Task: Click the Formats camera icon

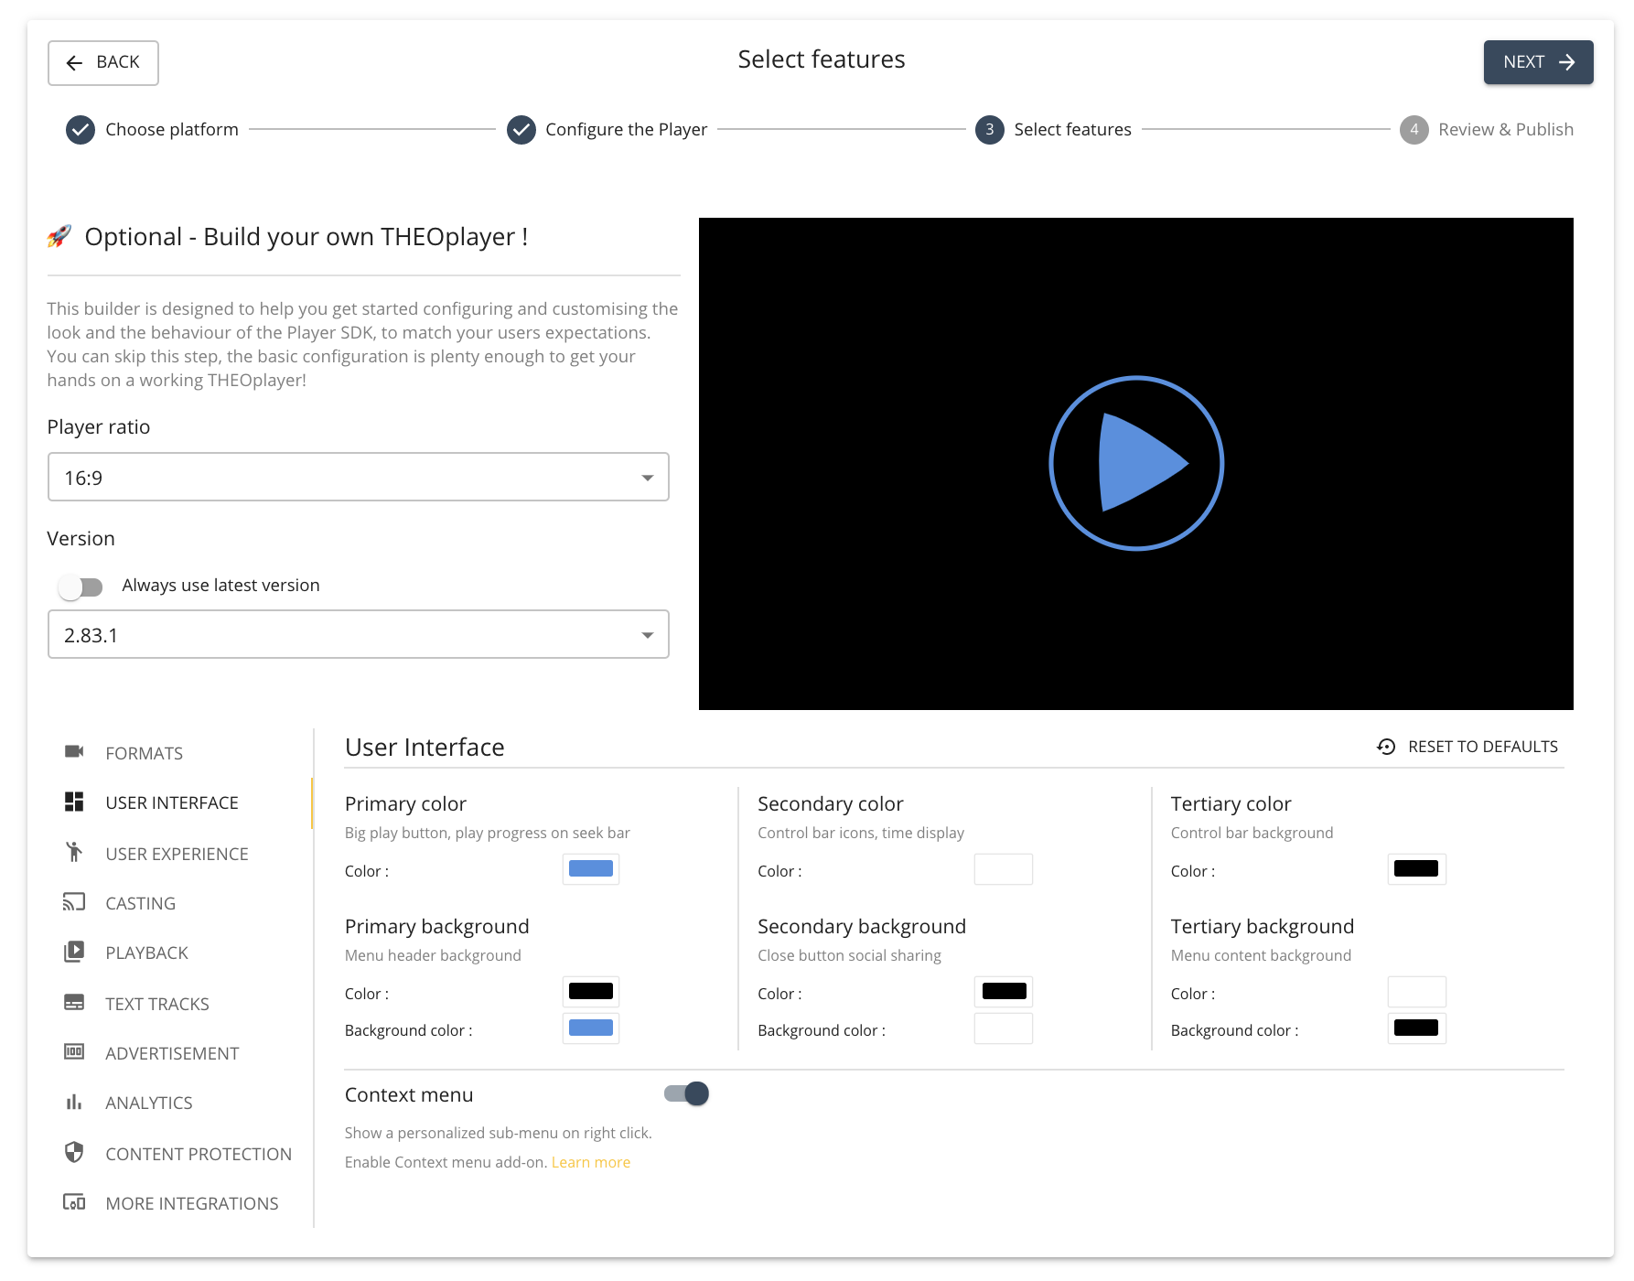Action: (74, 752)
